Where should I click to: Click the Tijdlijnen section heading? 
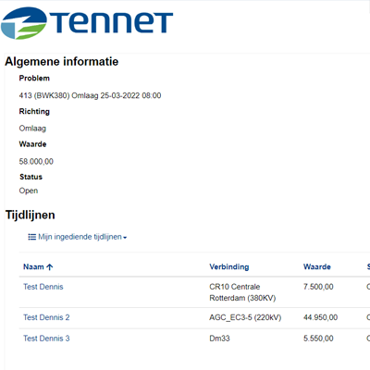[x=31, y=215]
